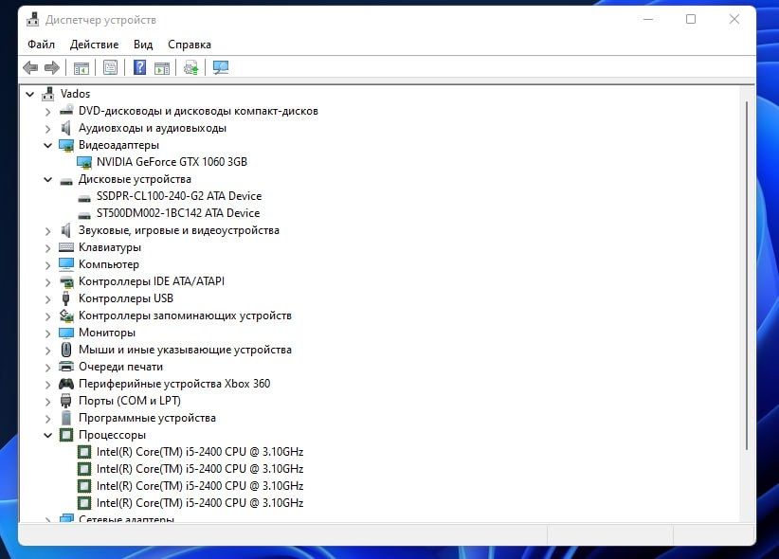Click the display adapters category icon

[x=66, y=145]
